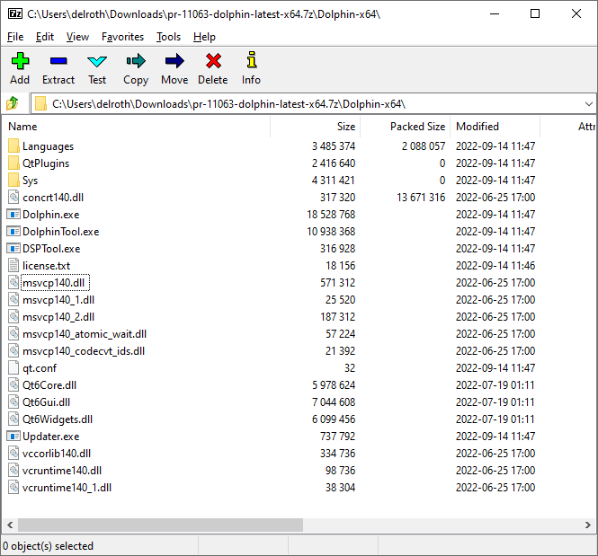Expand the address bar path dropdown
This screenshot has height=556, width=598.
pos(588,104)
